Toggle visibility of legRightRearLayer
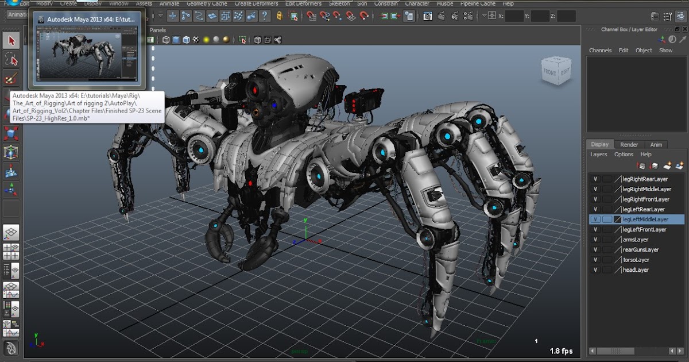The width and height of the screenshot is (689, 362). tap(595, 179)
